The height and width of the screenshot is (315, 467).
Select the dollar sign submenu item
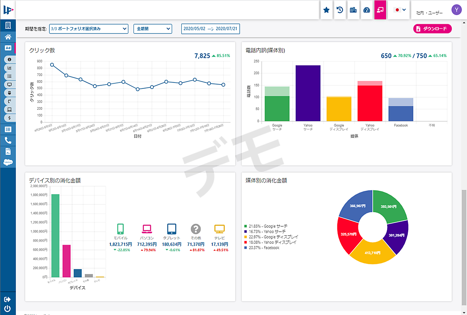[9, 118]
